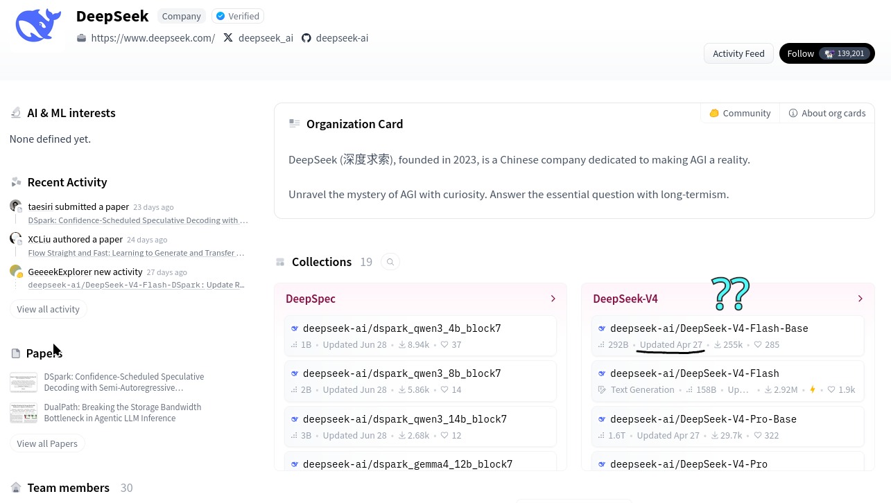Click the AI & ML interests microscope icon
Image resolution: width=891 pixels, height=503 pixels.
(16, 113)
